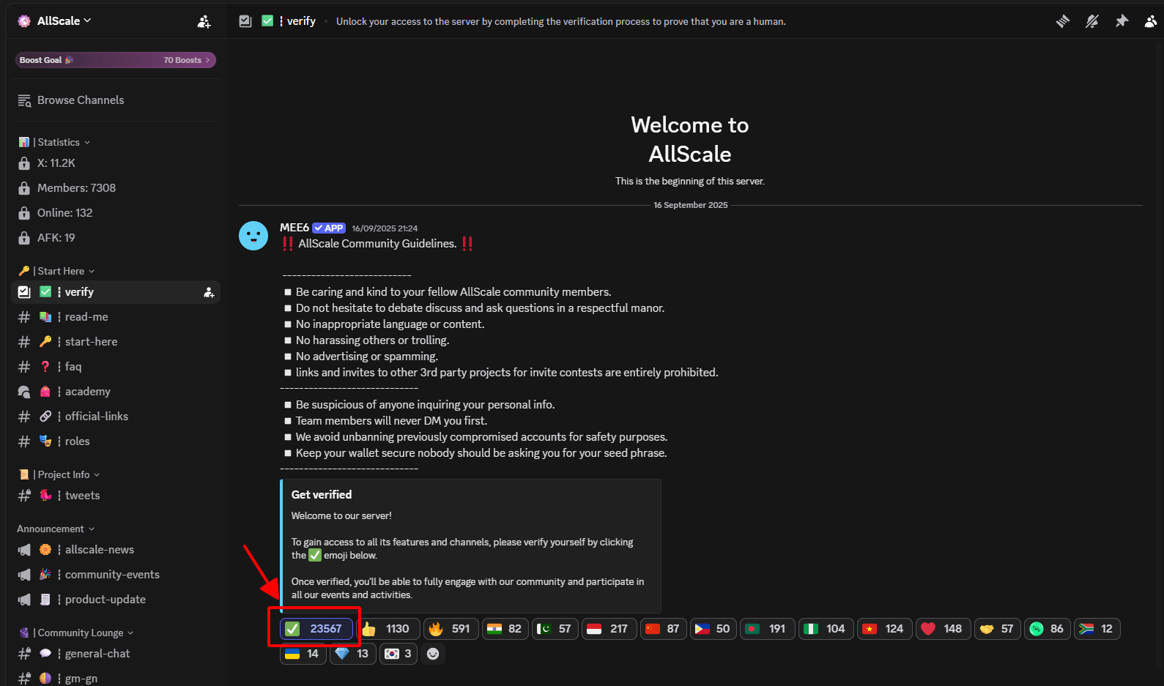The image size is (1164, 686).
Task: Collapse the Statistics category
Action: click(x=59, y=142)
